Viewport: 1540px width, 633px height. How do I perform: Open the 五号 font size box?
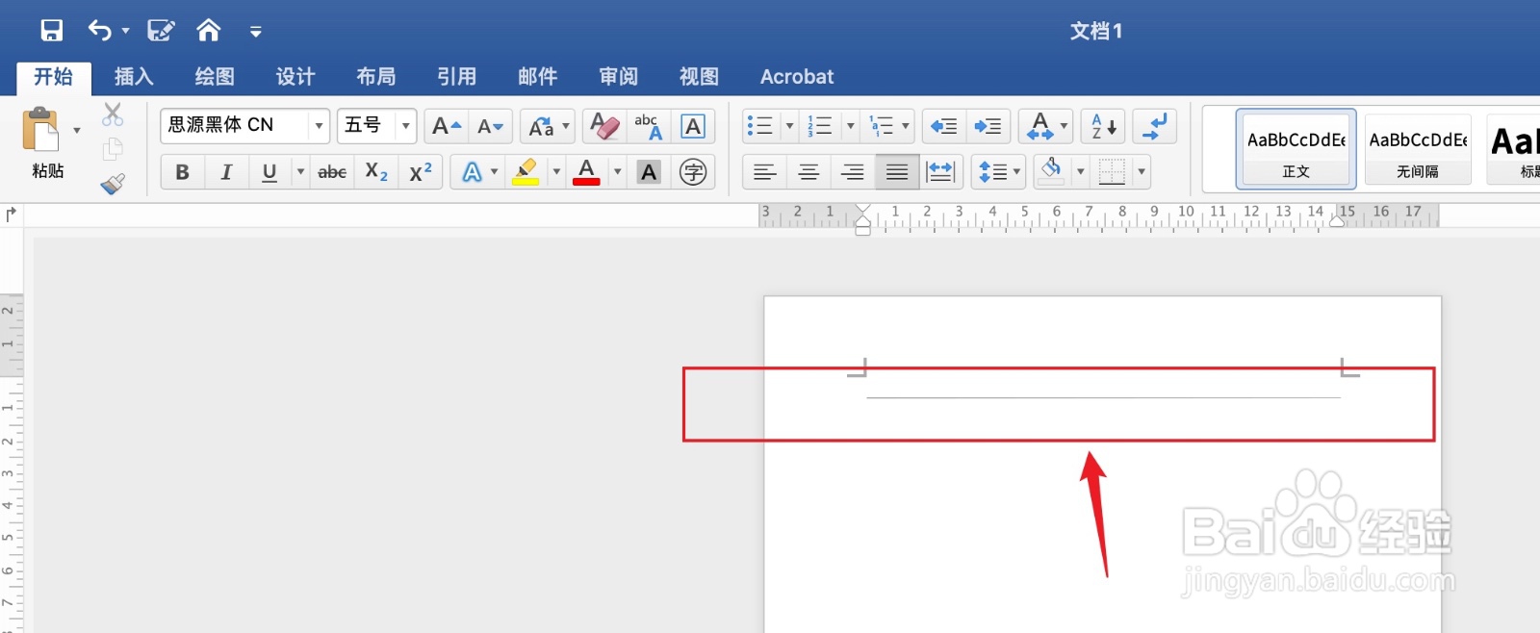(x=376, y=125)
